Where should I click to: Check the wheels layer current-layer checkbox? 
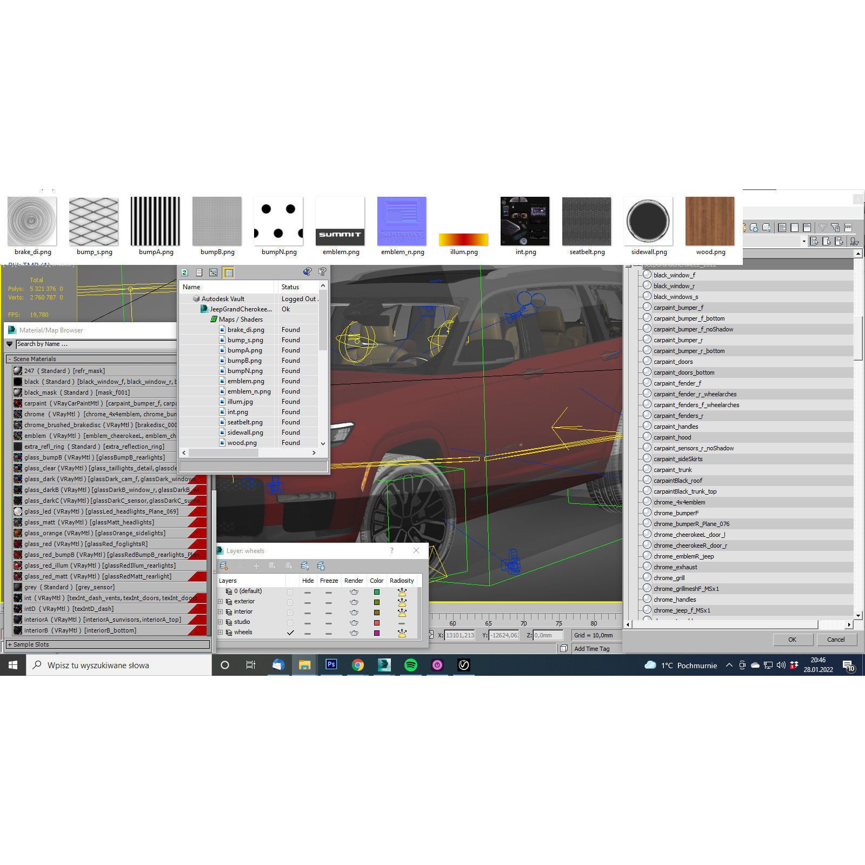coord(290,633)
